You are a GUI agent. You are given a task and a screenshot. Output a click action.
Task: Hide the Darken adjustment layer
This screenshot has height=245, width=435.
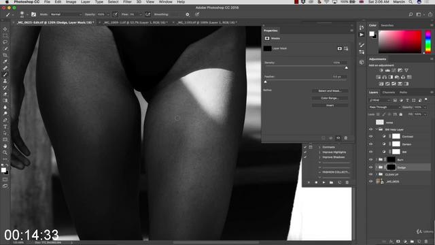[371, 144]
